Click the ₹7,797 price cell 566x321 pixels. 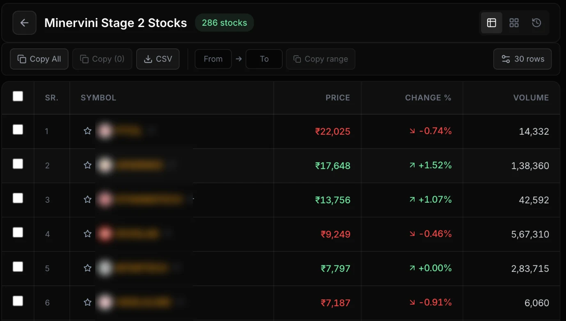tap(336, 269)
